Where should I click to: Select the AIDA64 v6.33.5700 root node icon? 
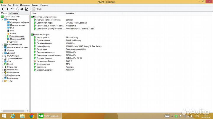[2, 16]
